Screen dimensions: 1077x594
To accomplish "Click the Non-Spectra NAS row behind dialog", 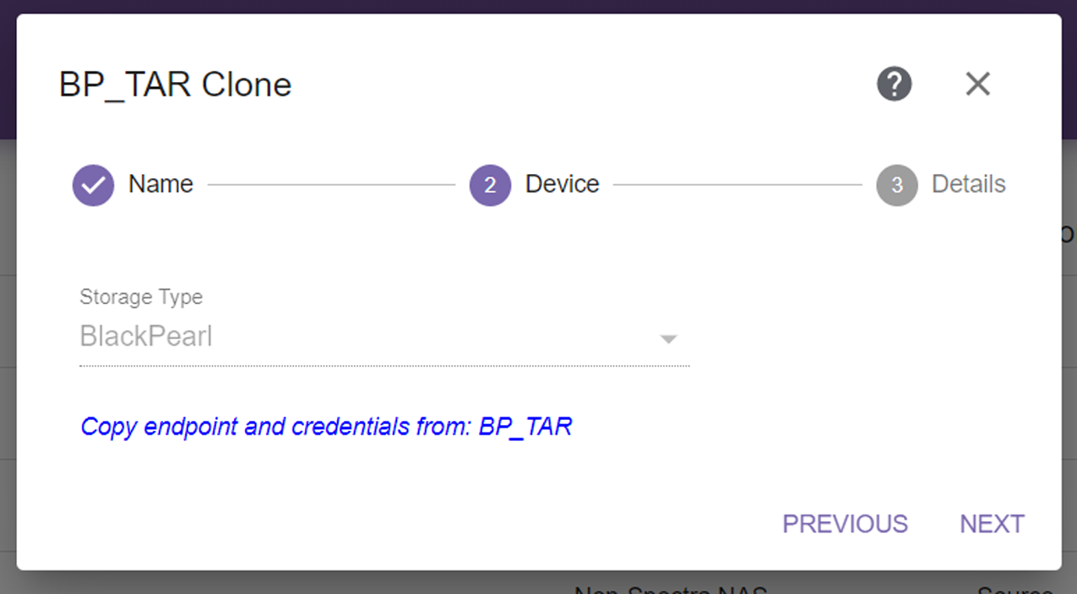I will click(671, 587).
